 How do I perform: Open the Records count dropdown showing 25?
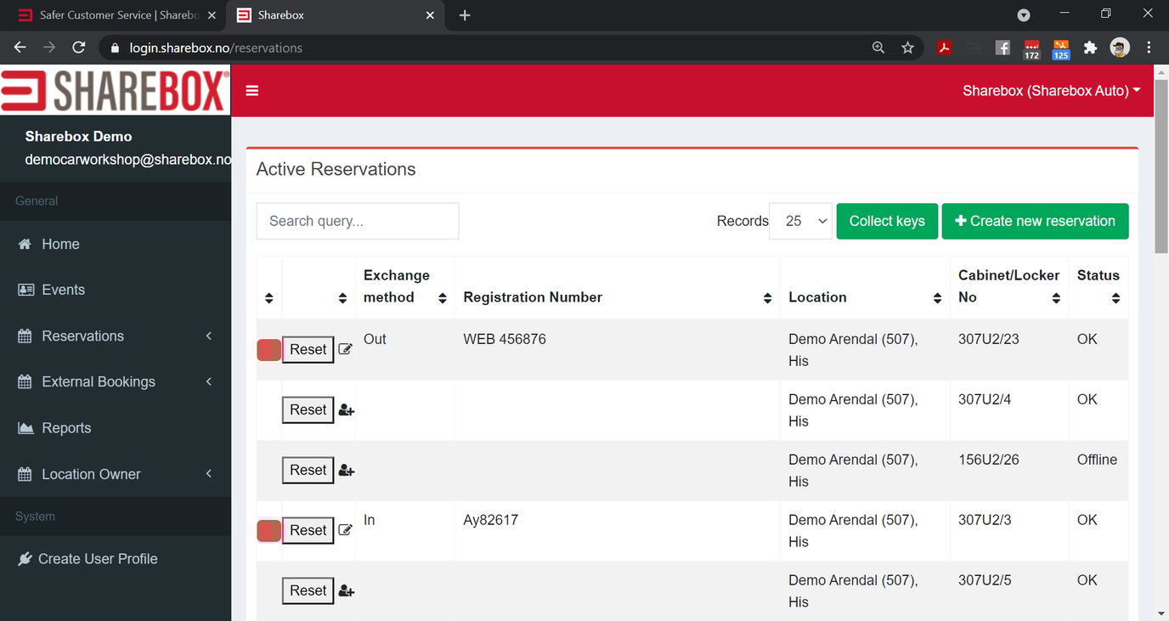click(x=799, y=220)
